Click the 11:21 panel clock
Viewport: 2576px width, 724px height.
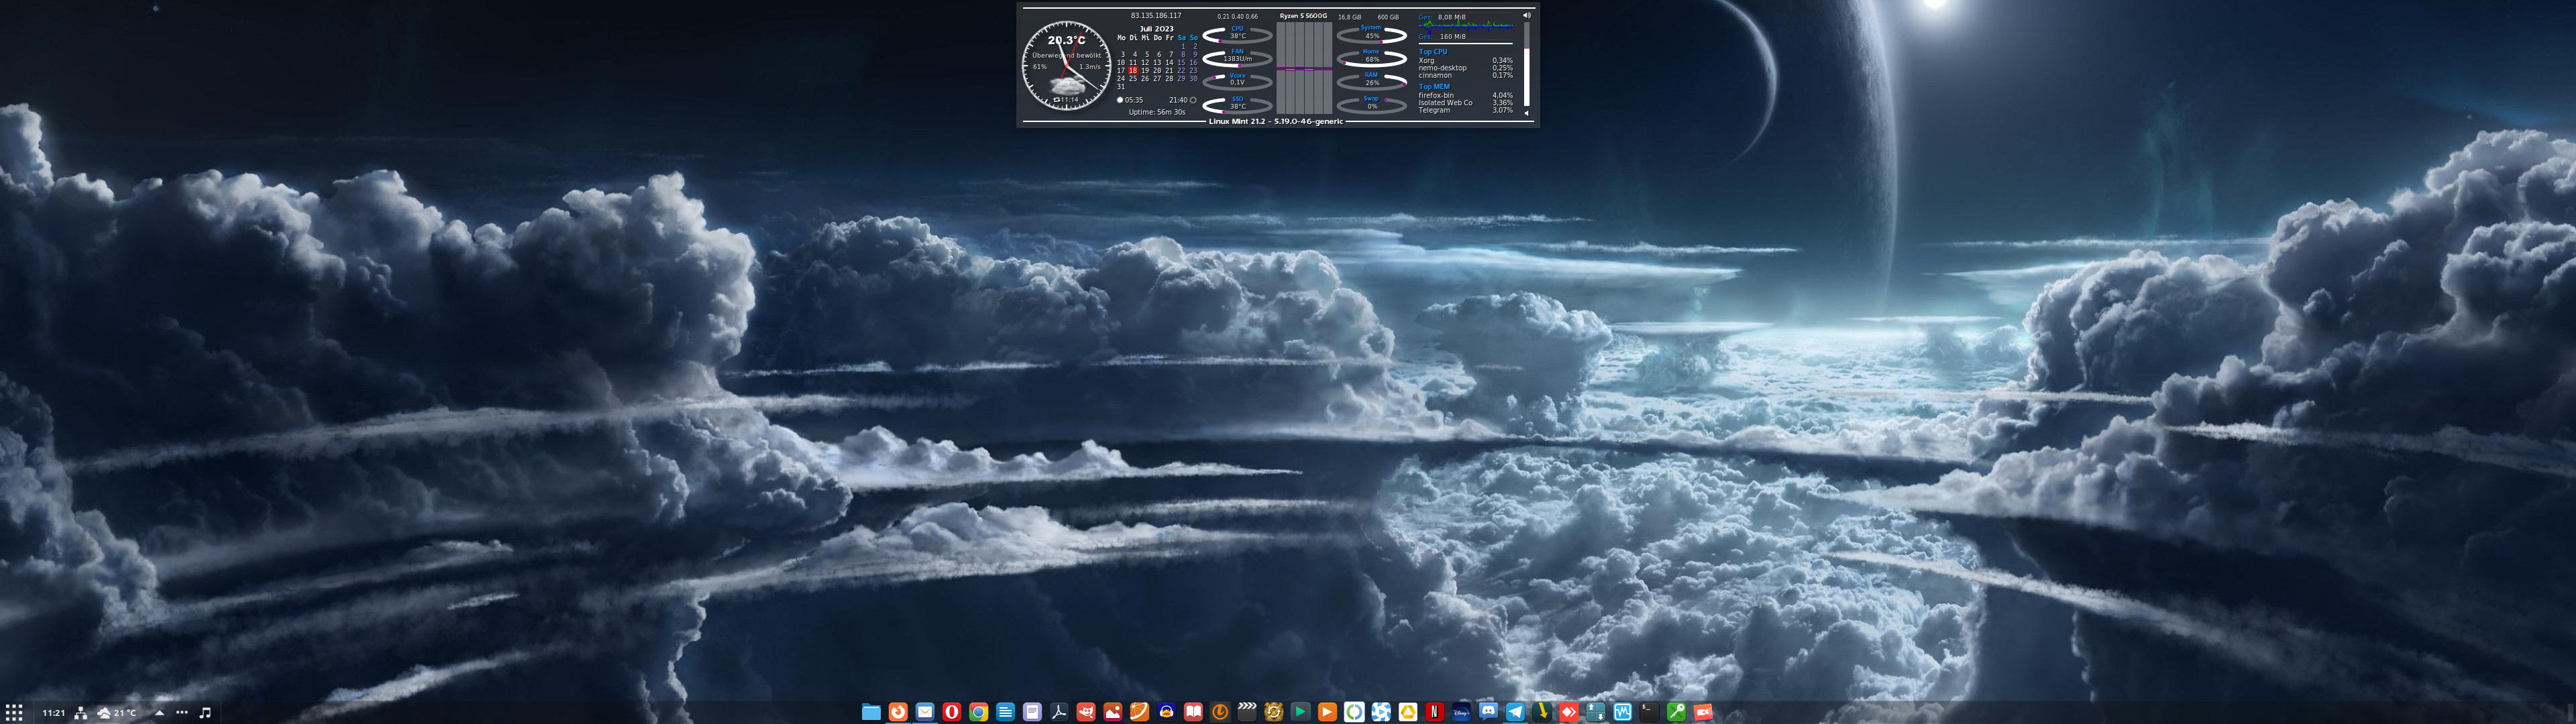[x=53, y=713]
